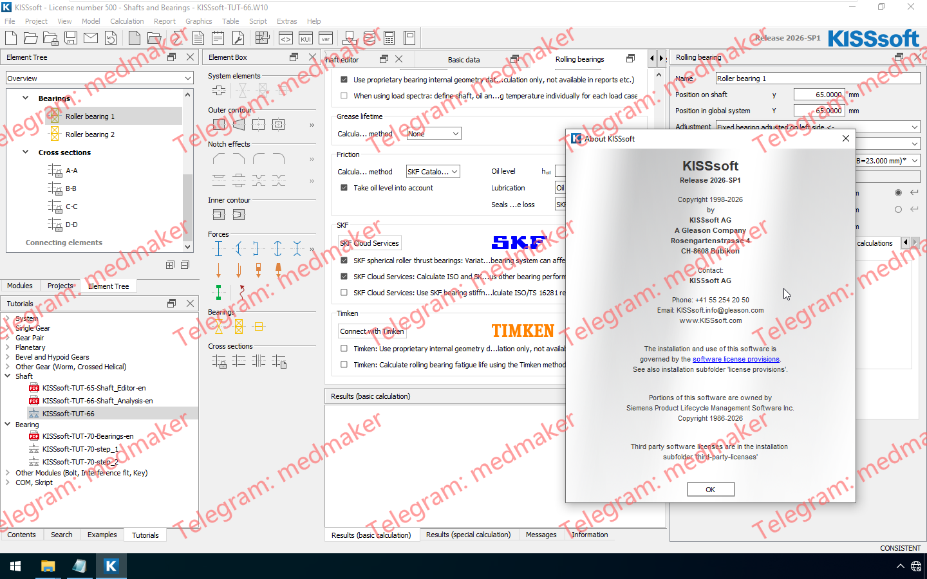Click the expand-all icon below Element Tree
Image resolution: width=927 pixels, height=579 pixels.
[x=170, y=264]
